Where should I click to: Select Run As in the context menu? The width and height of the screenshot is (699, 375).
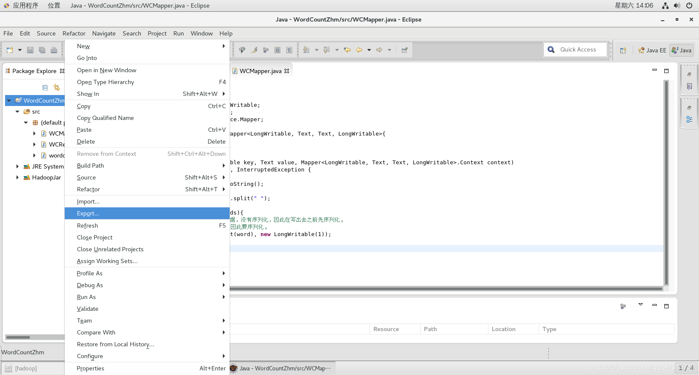(x=147, y=297)
